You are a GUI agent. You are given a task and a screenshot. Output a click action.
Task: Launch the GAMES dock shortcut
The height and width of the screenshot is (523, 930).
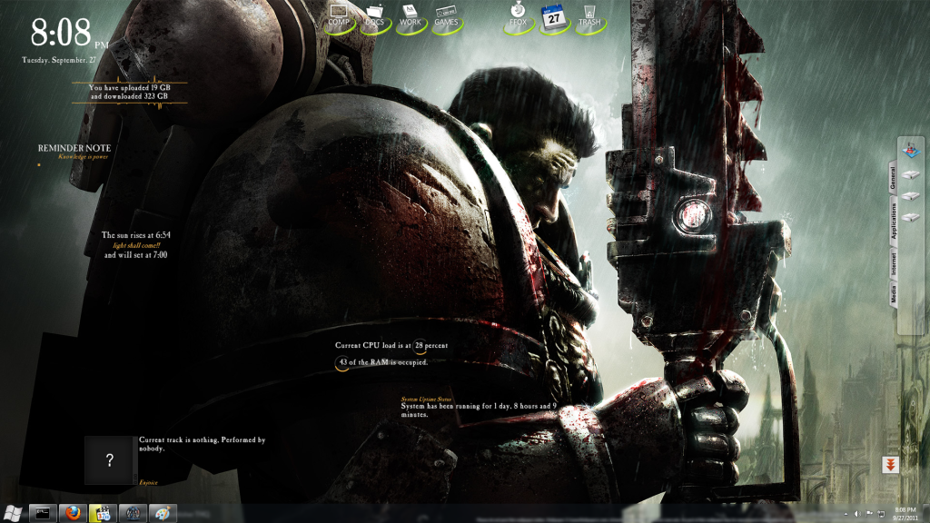[x=446, y=18]
